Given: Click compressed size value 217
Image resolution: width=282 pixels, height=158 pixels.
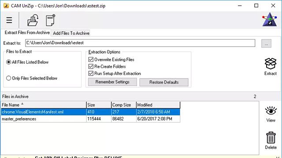Looking at the screenshot, I should coord(115,112).
